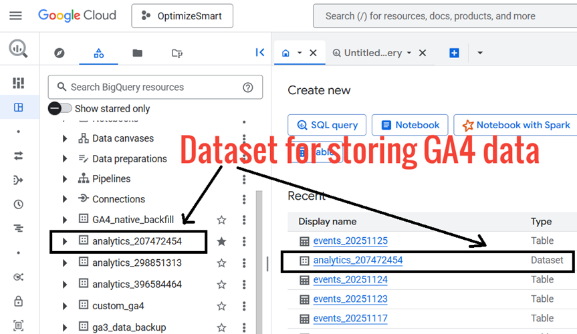577x334 pixels.
Task: Open the shared folder tab icon
Action: click(177, 53)
